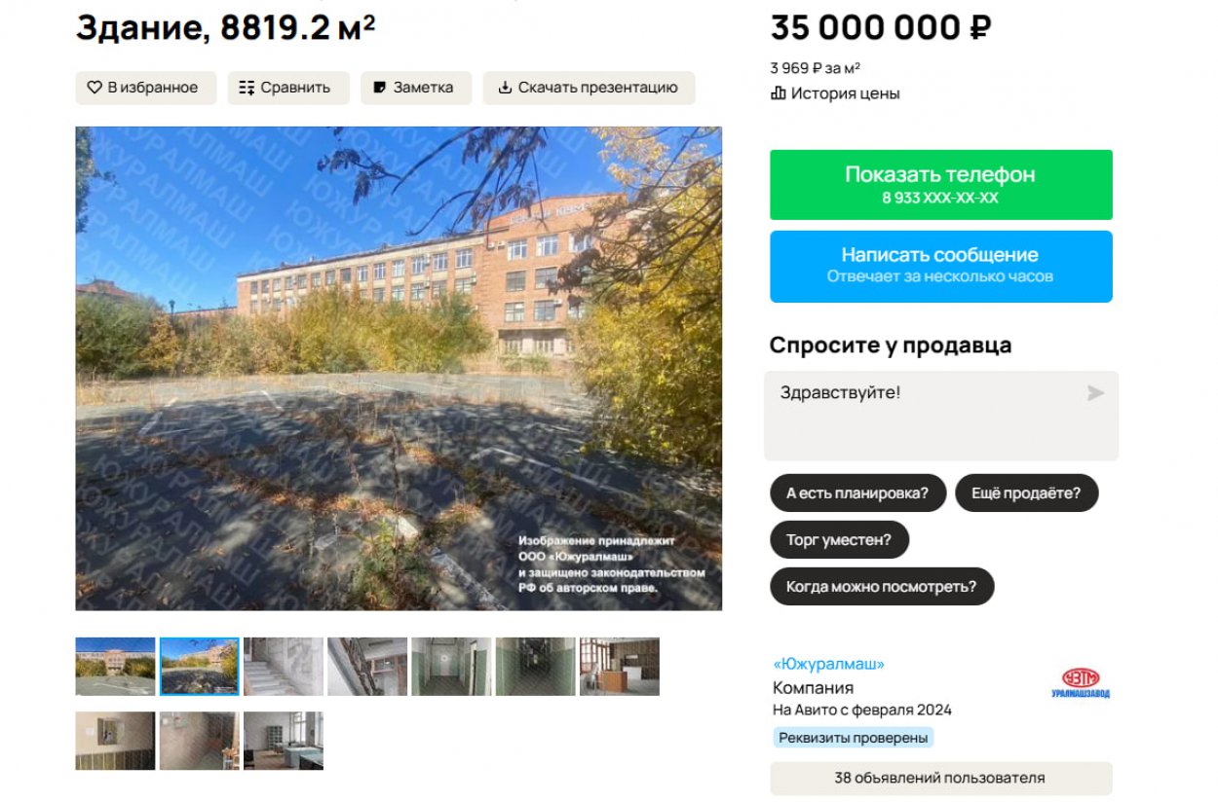
Task: Open История цены price history chart
Action: pos(835,93)
